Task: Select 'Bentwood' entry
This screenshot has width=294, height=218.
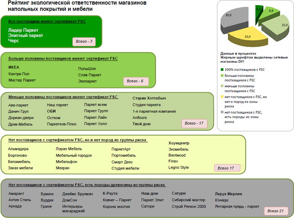Action: coord(177,155)
